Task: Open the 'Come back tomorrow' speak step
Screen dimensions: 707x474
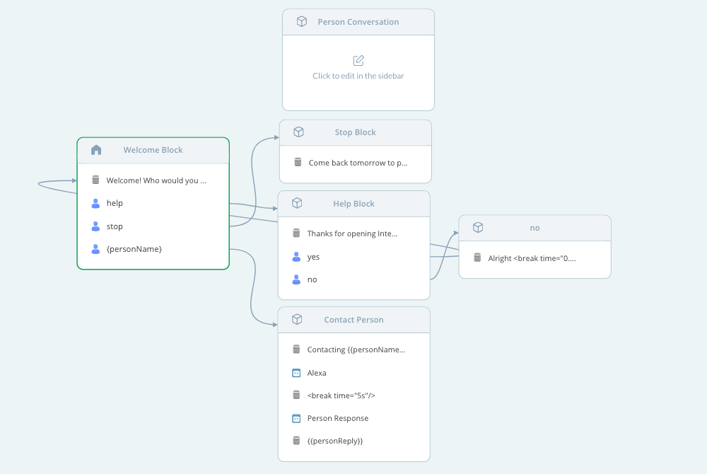Action: pos(358,163)
